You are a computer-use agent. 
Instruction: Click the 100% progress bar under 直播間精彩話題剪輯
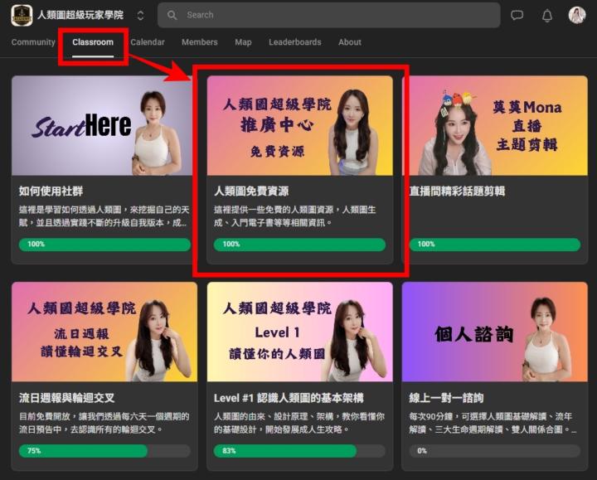(495, 245)
